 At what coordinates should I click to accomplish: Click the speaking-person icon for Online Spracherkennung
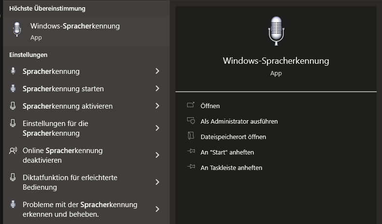[x=13, y=151]
